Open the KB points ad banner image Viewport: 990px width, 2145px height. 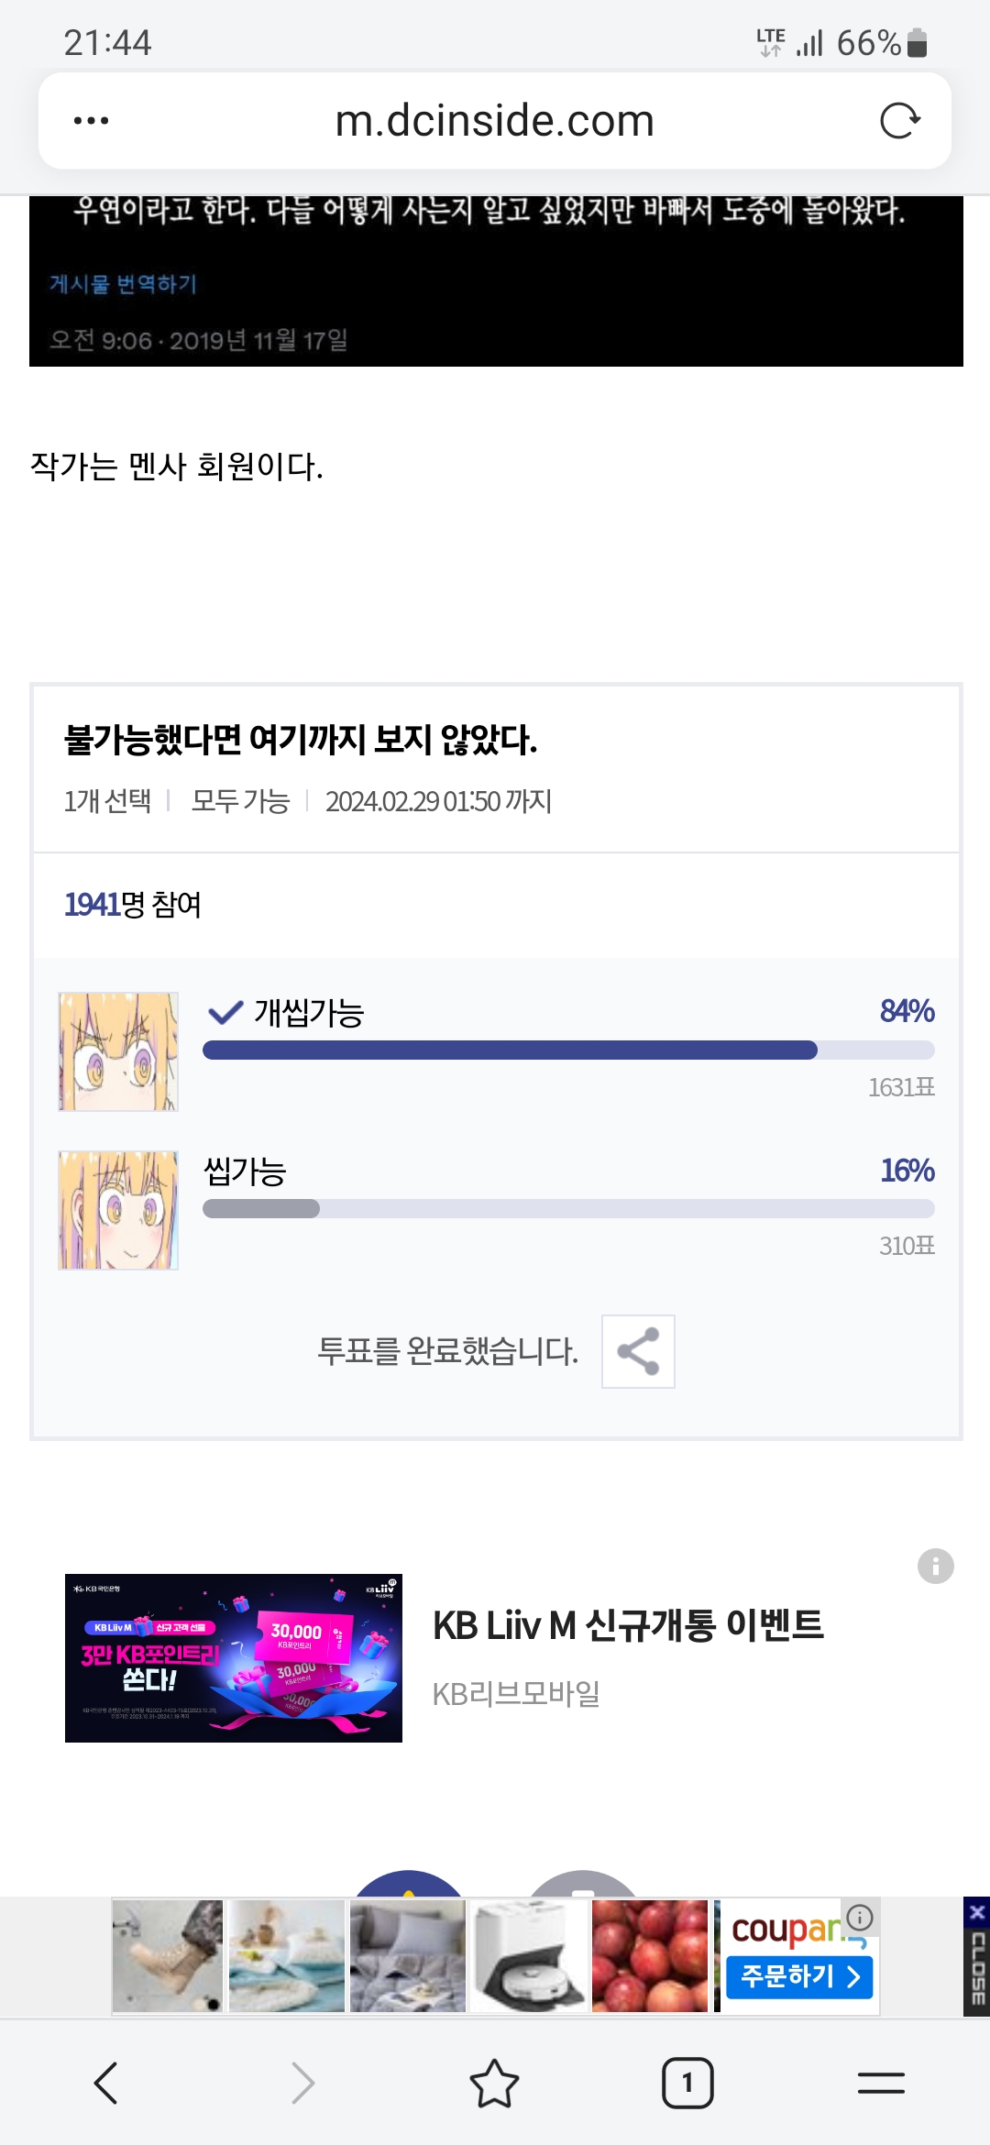point(234,1658)
